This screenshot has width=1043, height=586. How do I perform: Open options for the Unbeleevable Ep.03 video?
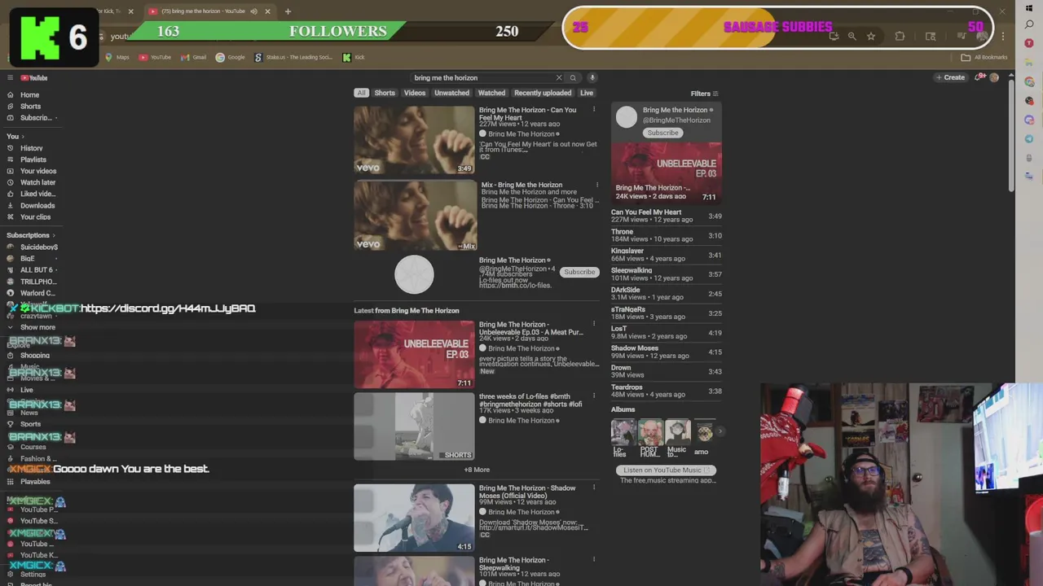tap(594, 325)
